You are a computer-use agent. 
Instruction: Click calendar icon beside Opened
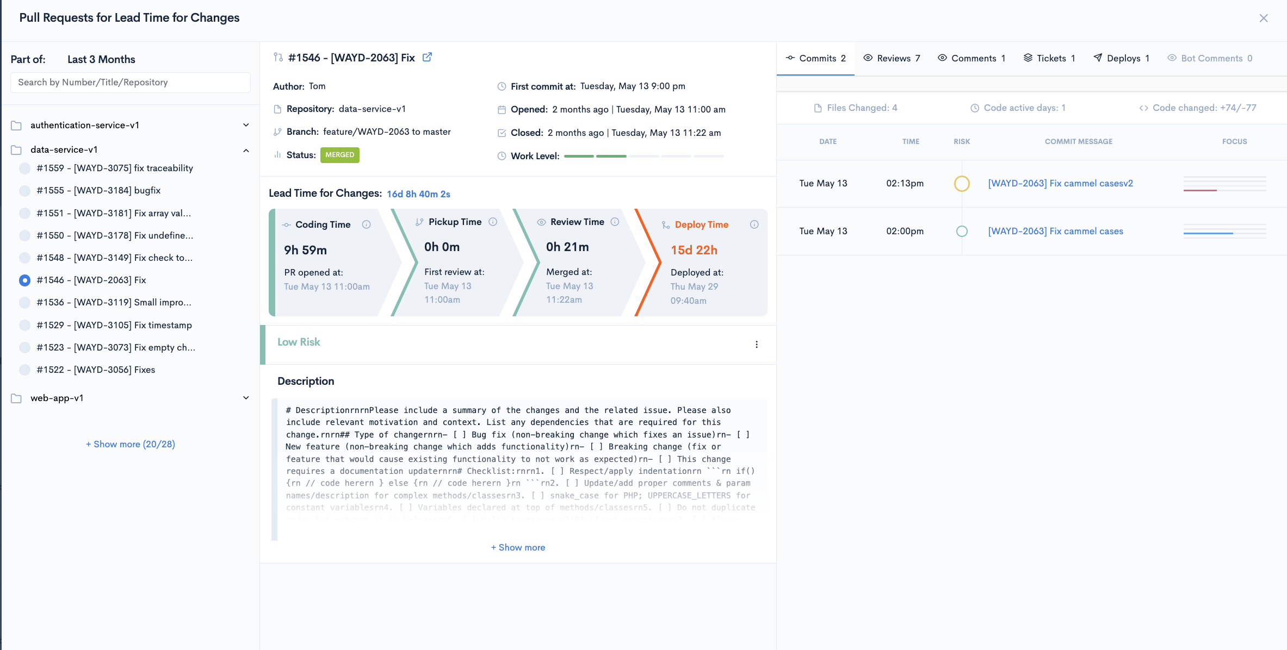tap(502, 110)
